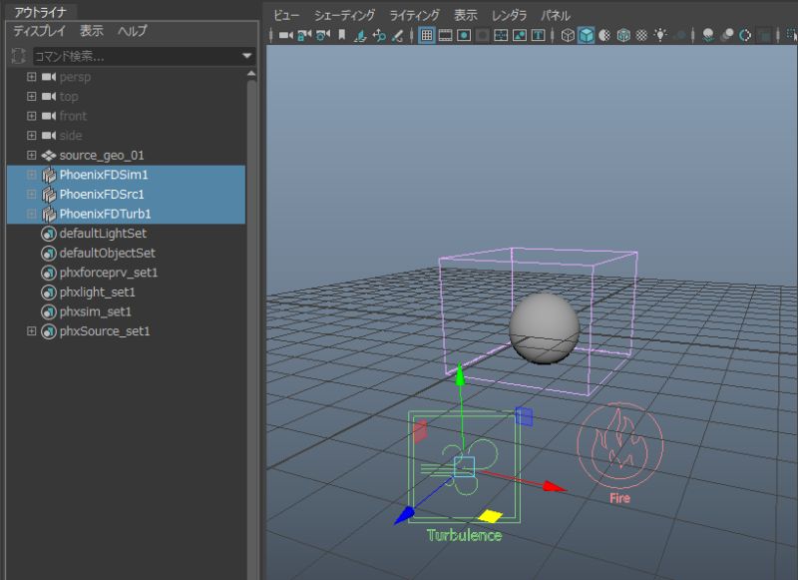Expand the PhoenixFDSim1 node
This screenshot has height=580, width=798.
[32, 175]
